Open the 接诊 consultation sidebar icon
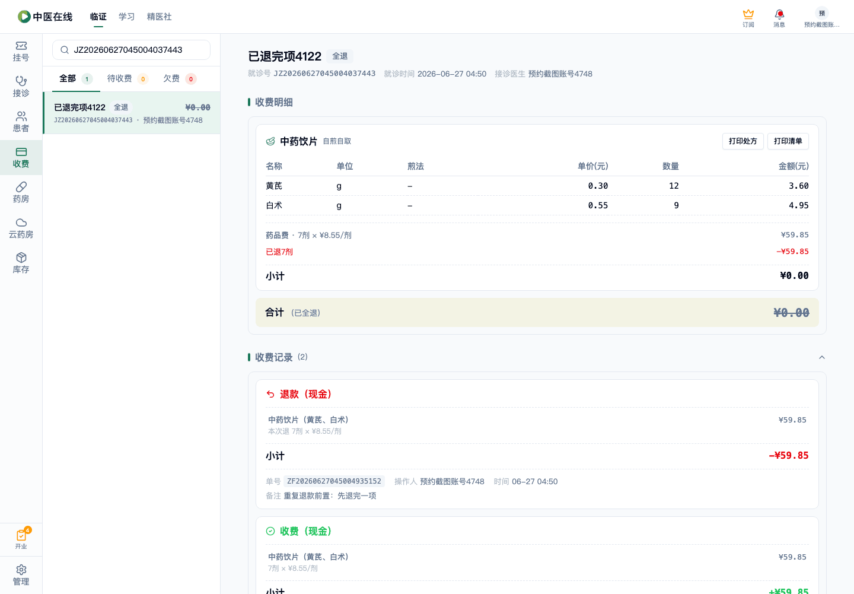The width and height of the screenshot is (854, 594). click(x=21, y=87)
